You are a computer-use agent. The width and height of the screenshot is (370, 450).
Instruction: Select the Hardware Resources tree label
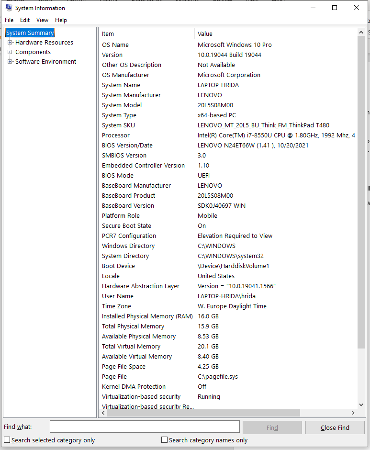[x=44, y=43]
